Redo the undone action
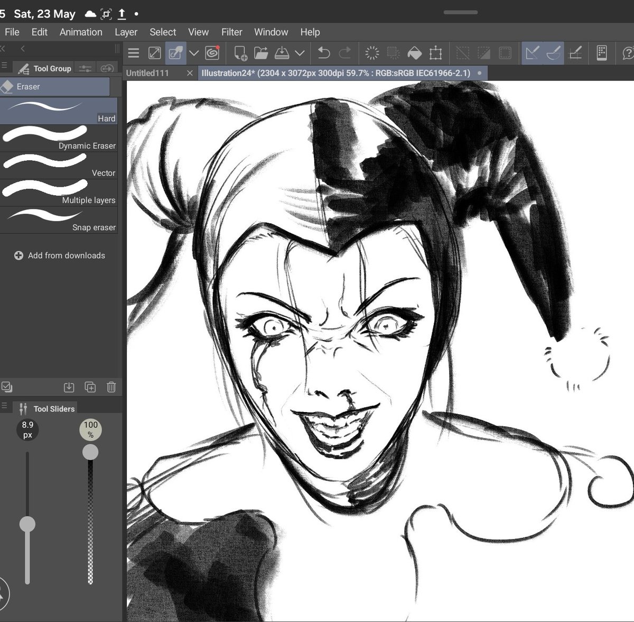The height and width of the screenshot is (622, 634). [344, 53]
